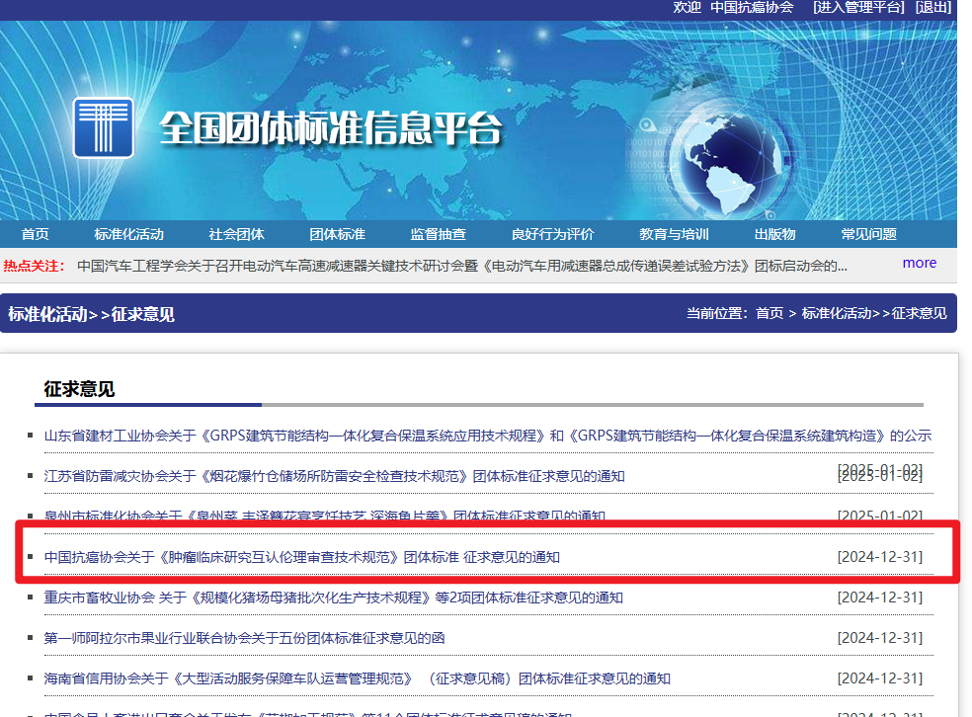The width and height of the screenshot is (972, 717).
Task: Click the 首页 breadcrumb link
Action: tap(769, 314)
